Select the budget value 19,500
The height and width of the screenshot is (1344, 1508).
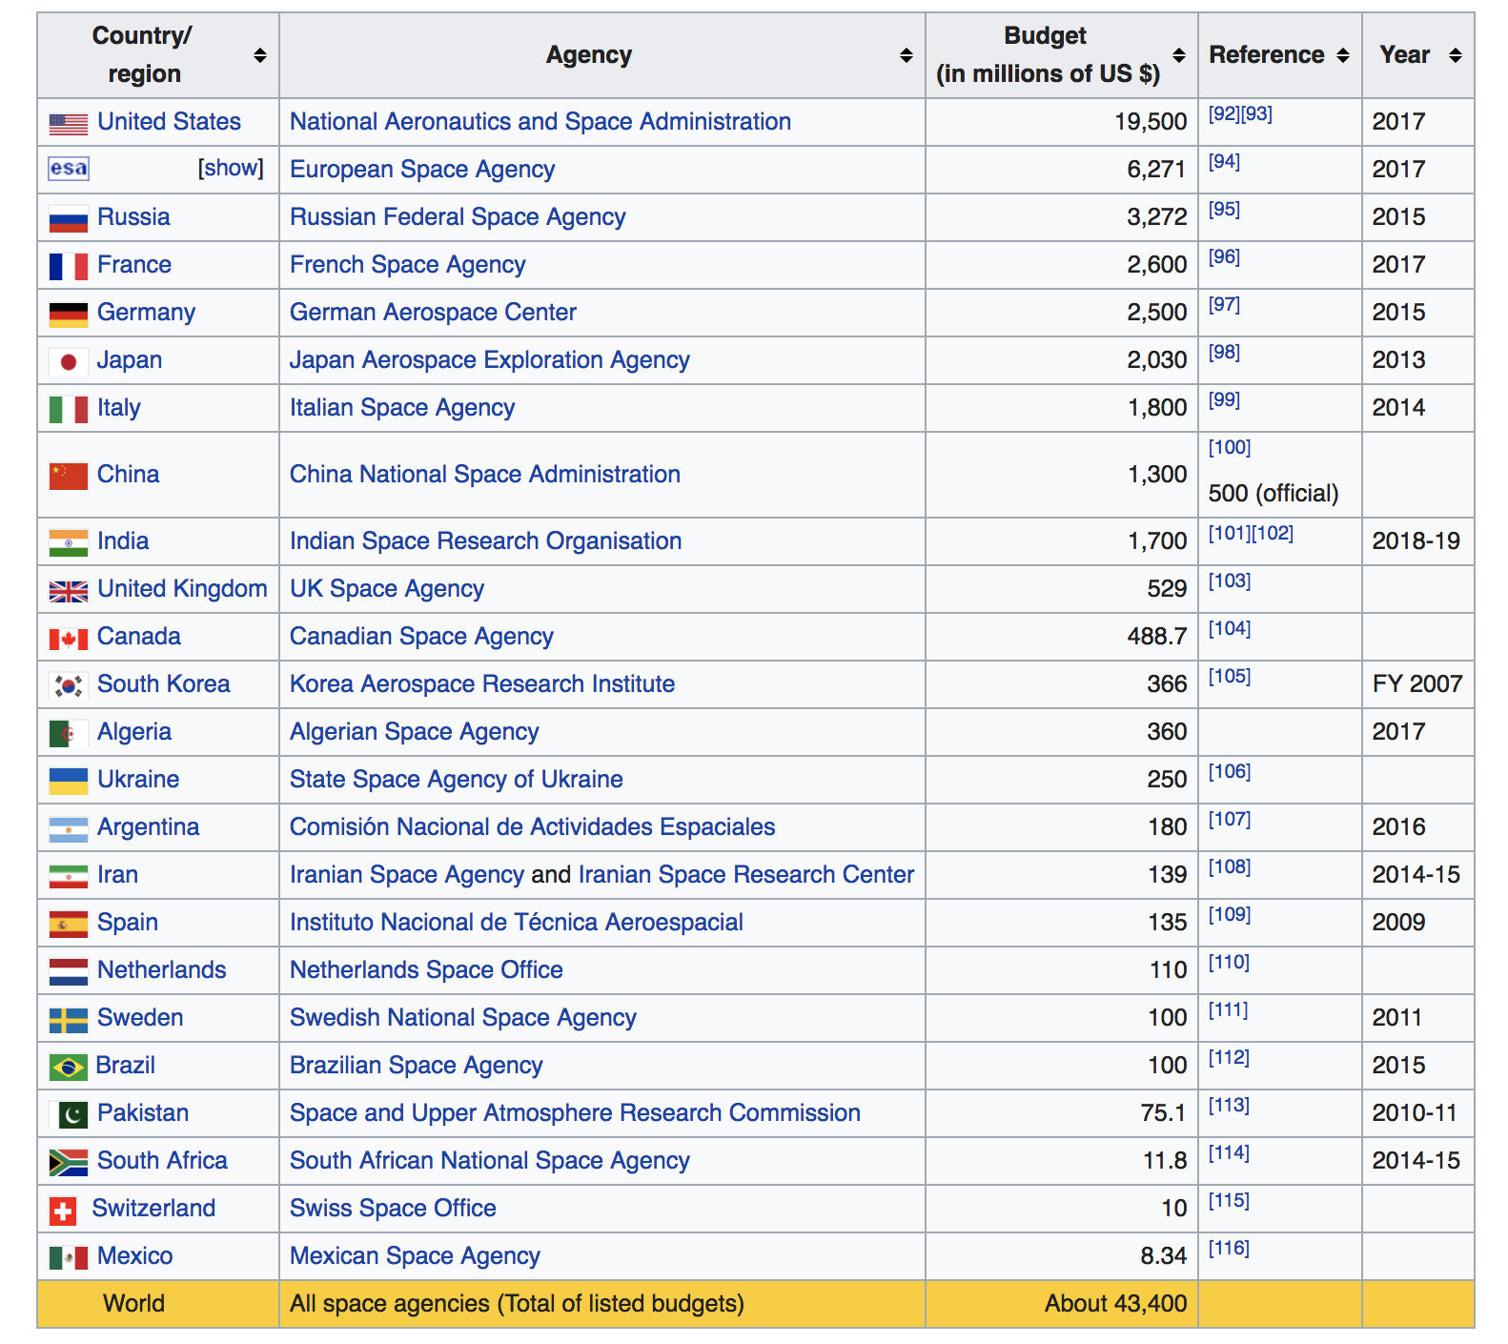(1151, 122)
